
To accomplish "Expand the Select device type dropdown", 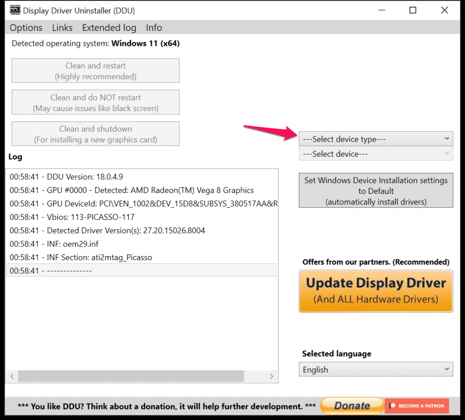I will coord(376,139).
